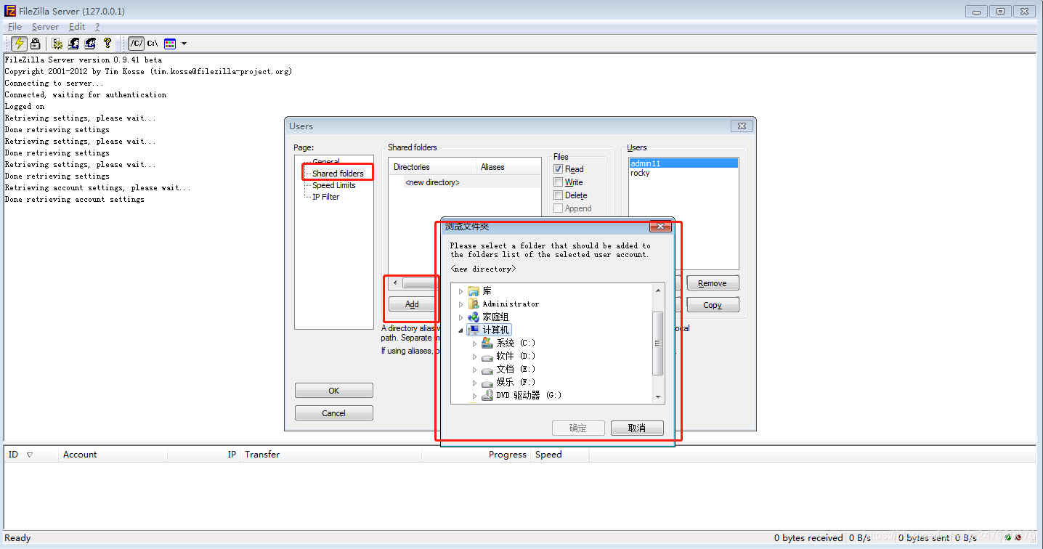Image resolution: width=1043 pixels, height=549 pixels.
Task: Expand the 系统 (C:) drive node
Action: (475, 343)
